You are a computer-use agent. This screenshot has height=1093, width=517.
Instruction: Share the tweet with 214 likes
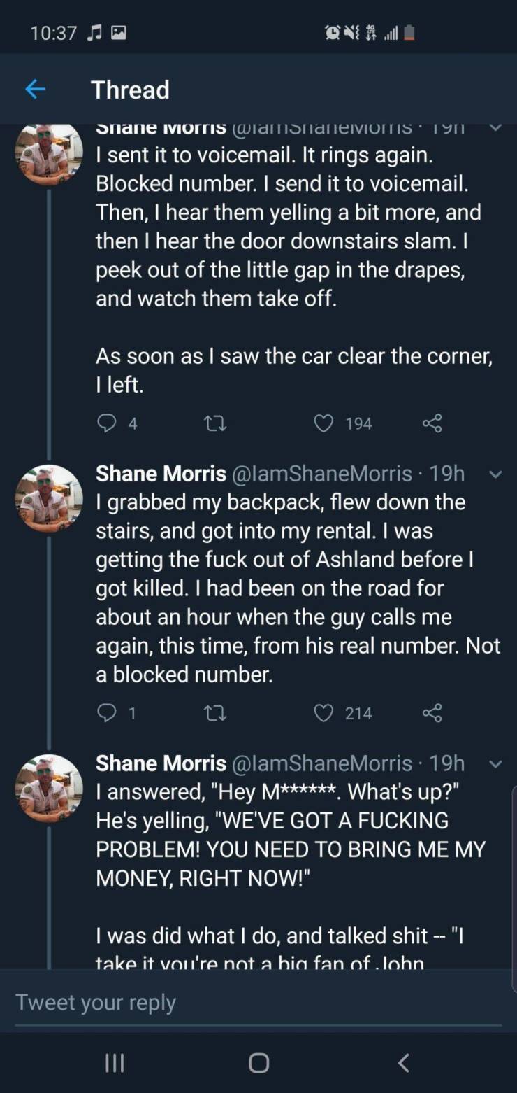click(x=432, y=713)
